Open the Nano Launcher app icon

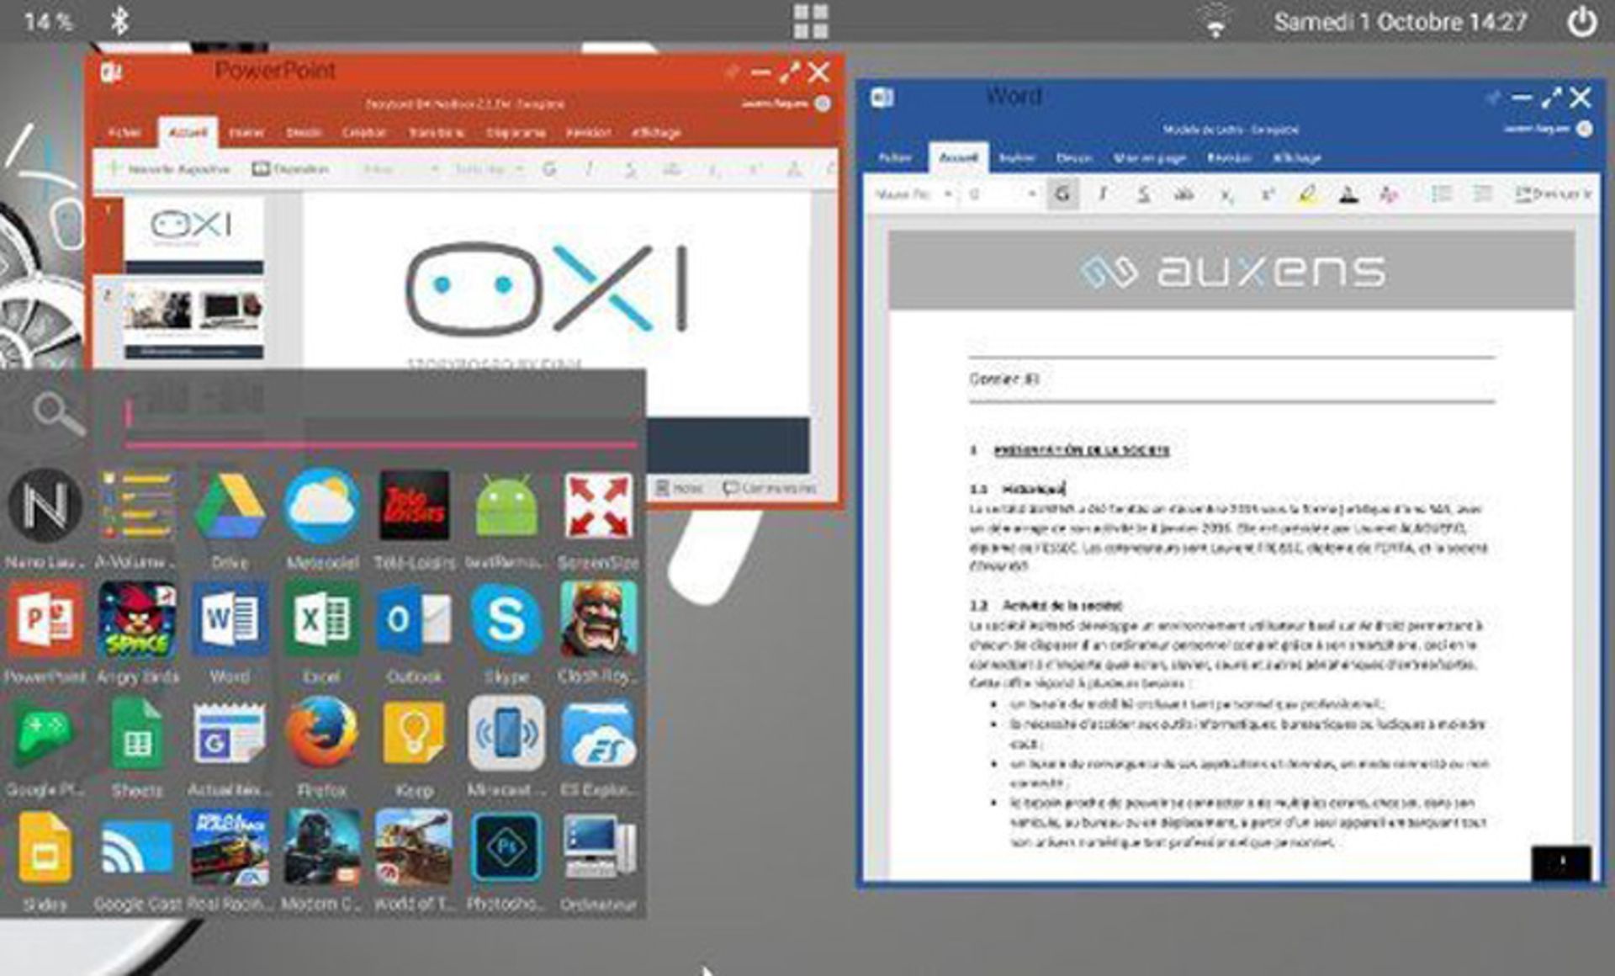[x=45, y=505]
